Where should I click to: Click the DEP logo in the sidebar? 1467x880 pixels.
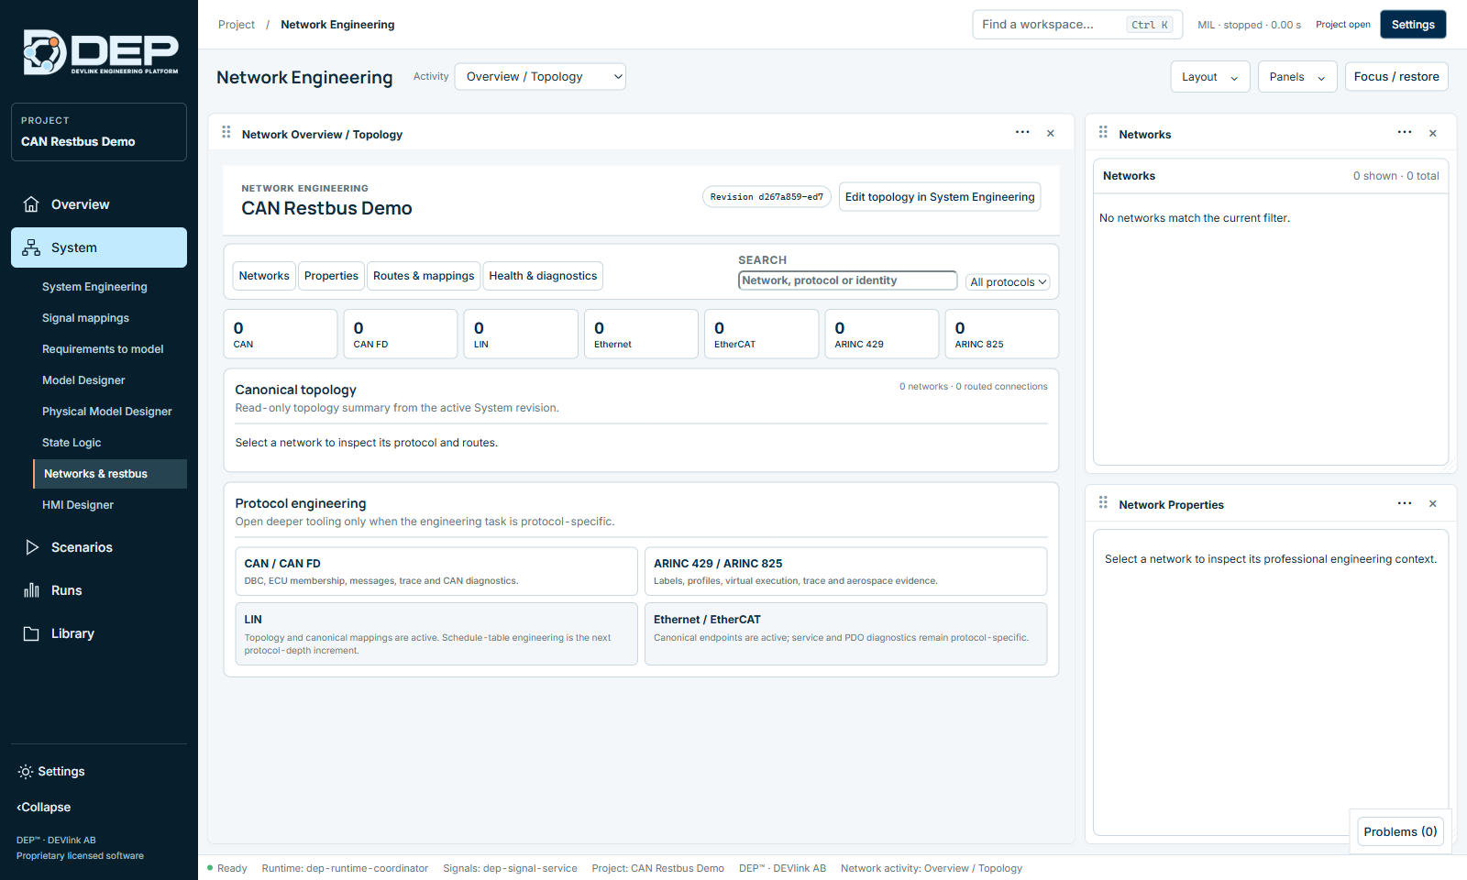pyautogui.click(x=101, y=52)
